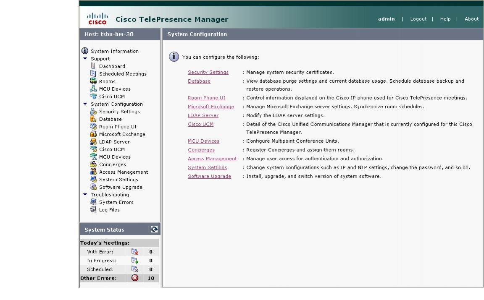Viewport: 484px width, 300px height.
Task: Click Cisco UCM icon under System Configuration
Action: [x=93, y=149]
